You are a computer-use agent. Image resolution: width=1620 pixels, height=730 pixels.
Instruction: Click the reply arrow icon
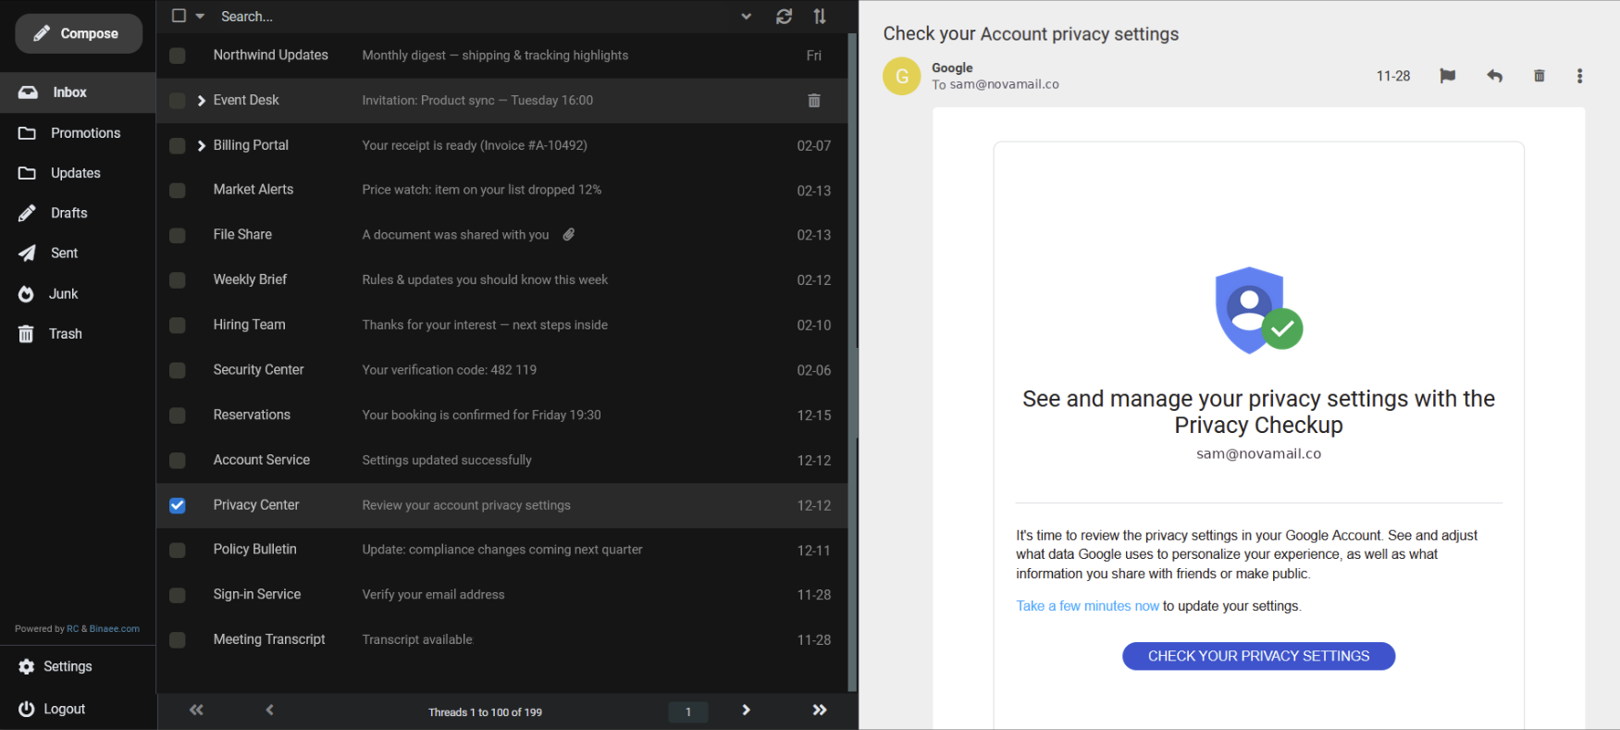pos(1494,76)
